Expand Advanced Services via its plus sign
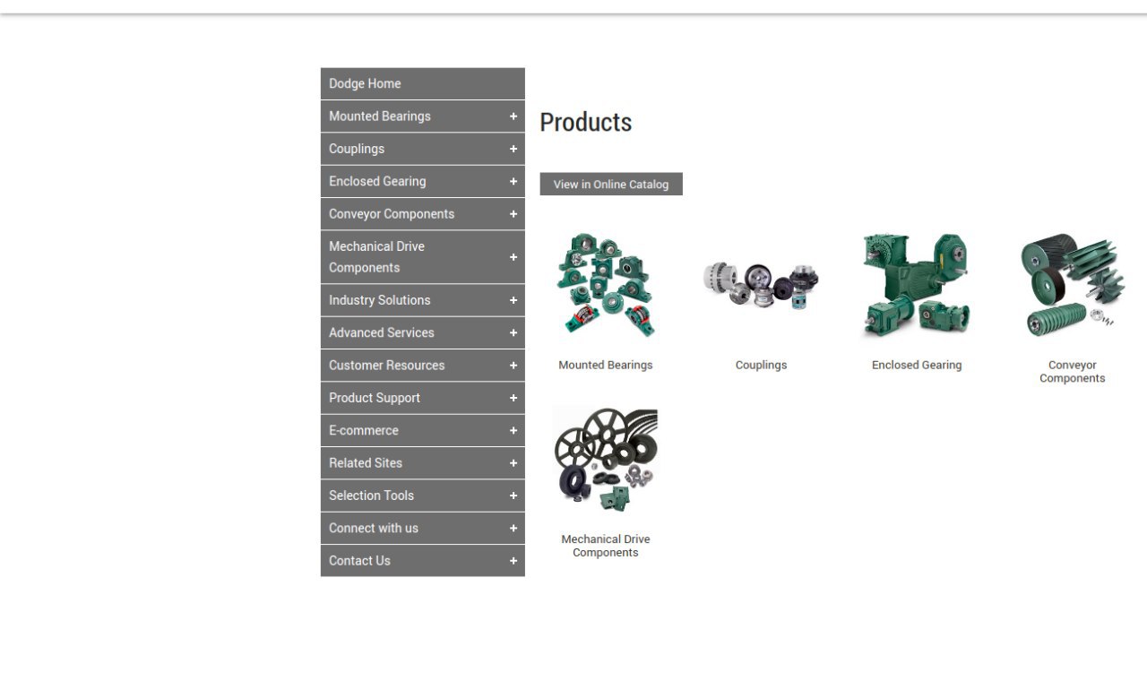 513,332
